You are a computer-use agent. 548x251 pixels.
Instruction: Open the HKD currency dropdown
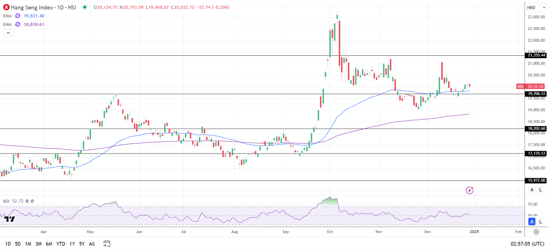pos(536,8)
